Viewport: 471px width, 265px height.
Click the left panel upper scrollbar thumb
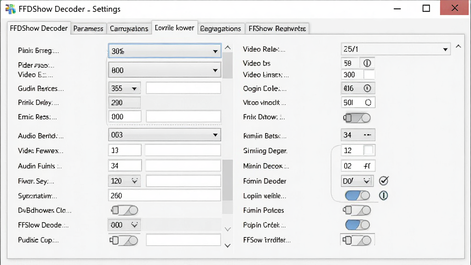tap(228, 65)
